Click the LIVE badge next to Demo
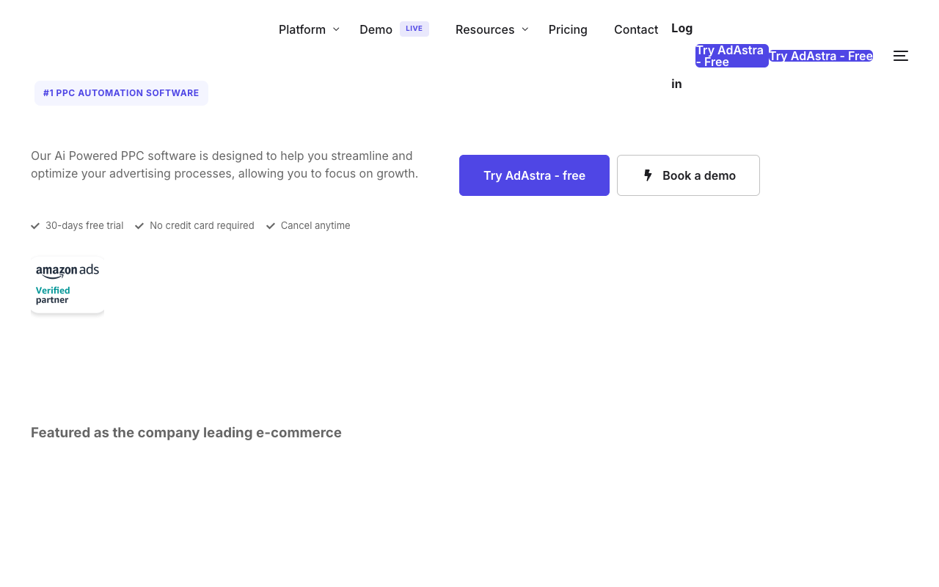 tap(414, 29)
